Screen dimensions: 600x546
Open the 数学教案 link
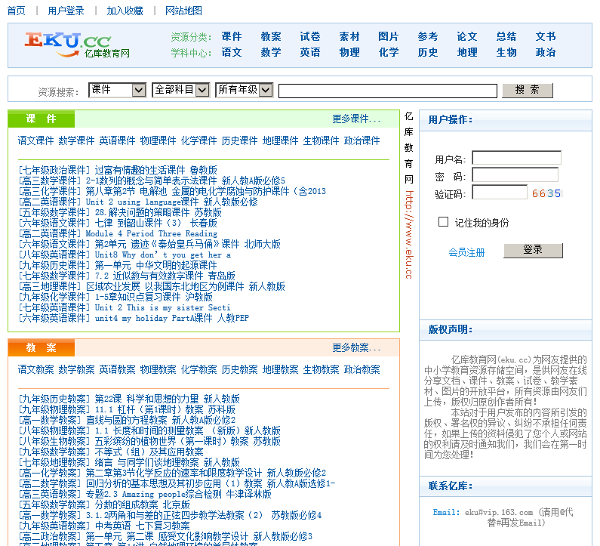click(76, 369)
